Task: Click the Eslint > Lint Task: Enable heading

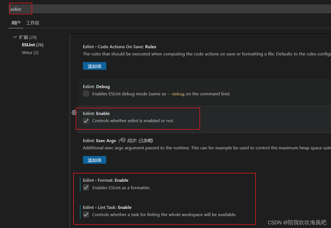Action: tap(107, 207)
